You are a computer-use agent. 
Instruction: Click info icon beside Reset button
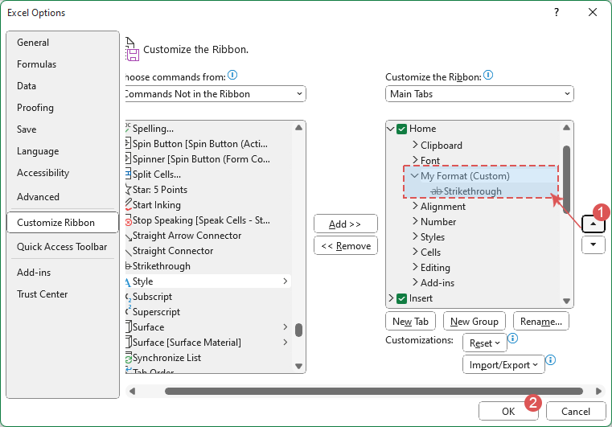tap(513, 339)
